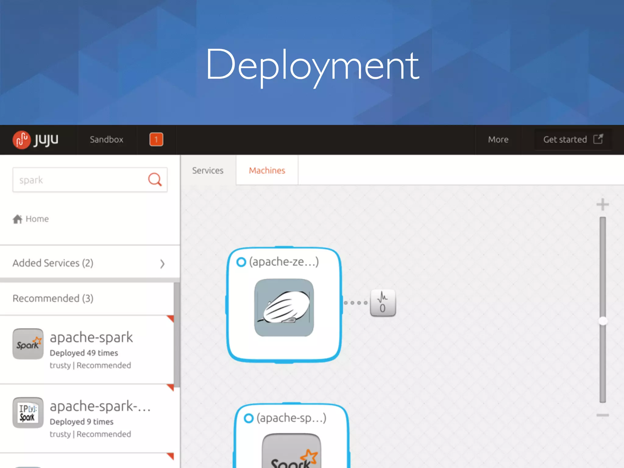Select the Added Services (2) row label
Screen dimensions: 624x468
53,263
